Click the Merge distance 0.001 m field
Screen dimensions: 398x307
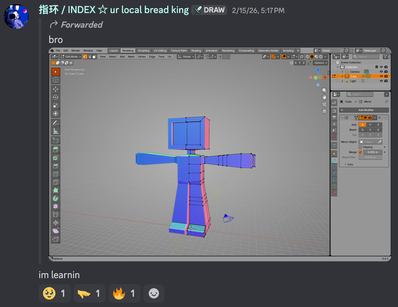(370, 152)
